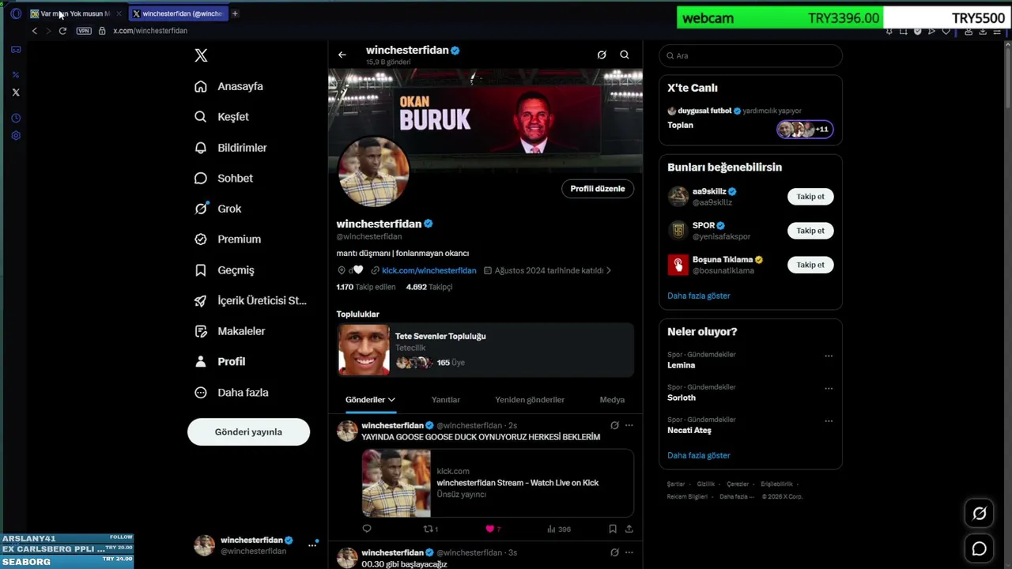Open the kick.com/winchesterfidan profile link

(x=429, y=270)
